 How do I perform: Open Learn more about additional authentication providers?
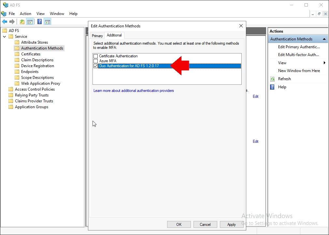point(134,91)
